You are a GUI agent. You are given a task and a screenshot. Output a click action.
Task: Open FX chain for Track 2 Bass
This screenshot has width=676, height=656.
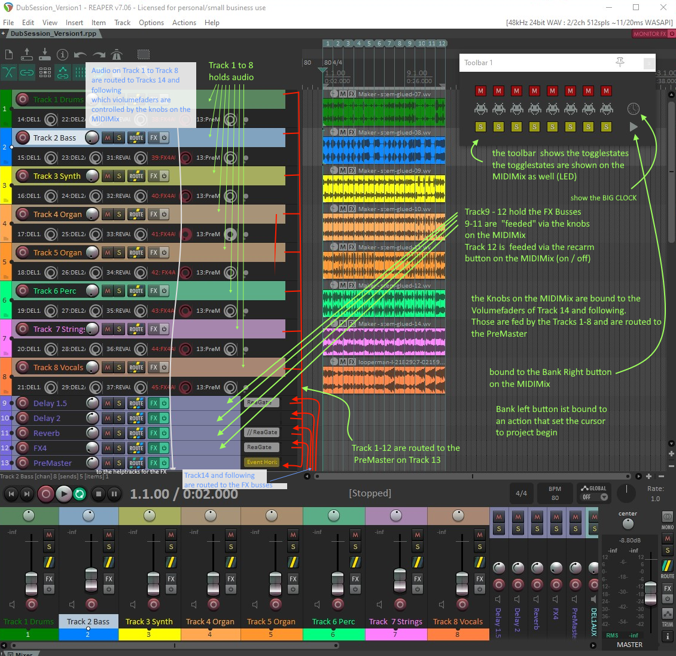pyautogui.click(x=154, y=138)
